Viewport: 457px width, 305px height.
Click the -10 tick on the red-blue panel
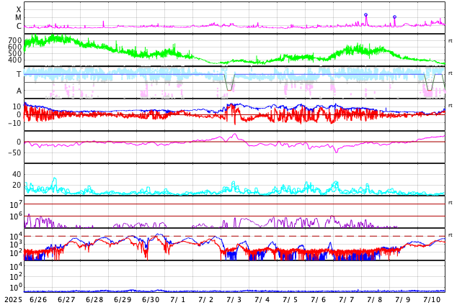[x=15, y=123]
